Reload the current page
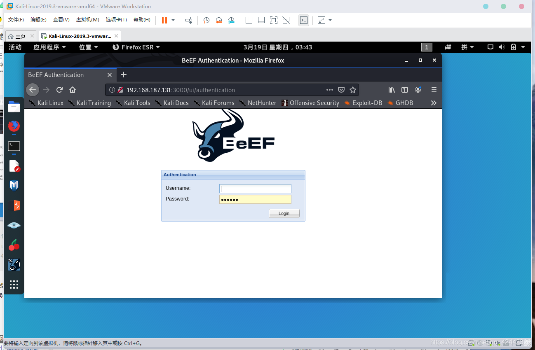Viewport: 535px width, 350px height. pyautogui.click(x=59, y=90)
